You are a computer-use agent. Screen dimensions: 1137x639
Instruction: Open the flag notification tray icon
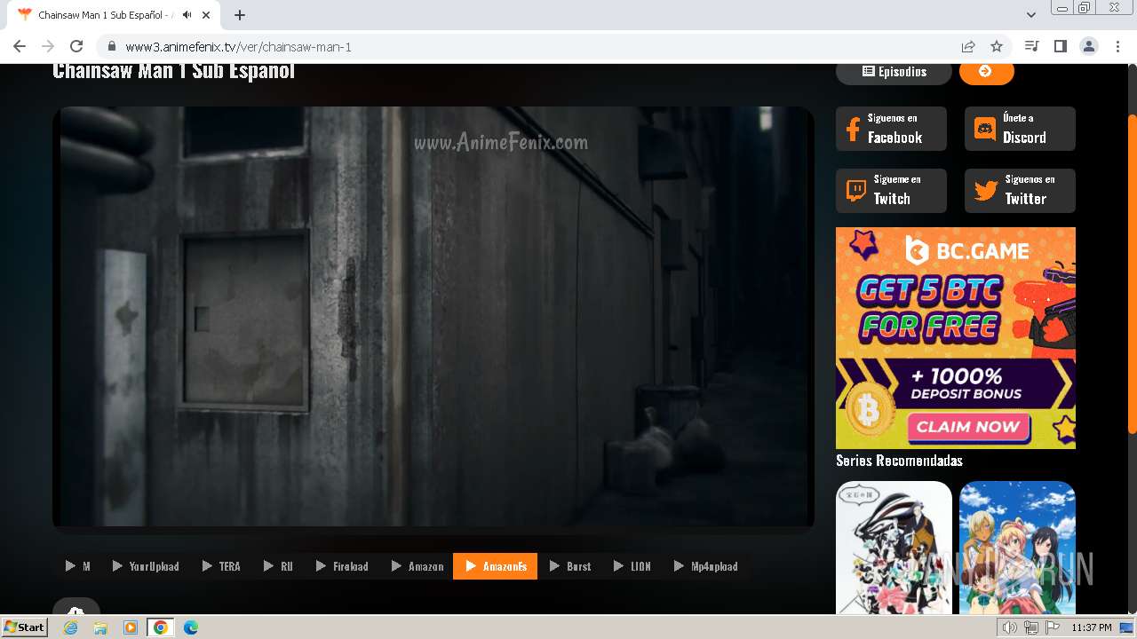[1051, 627]
